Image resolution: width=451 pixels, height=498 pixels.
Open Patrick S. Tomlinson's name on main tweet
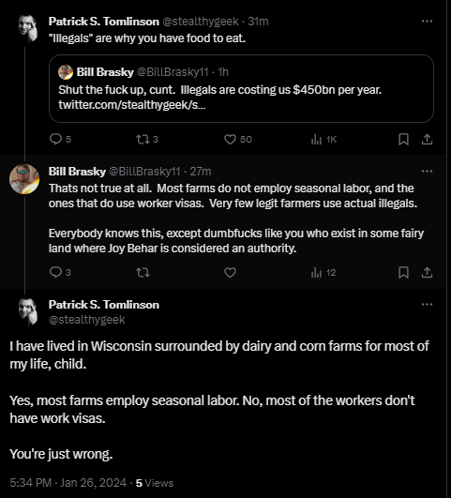tap(104, 305)
